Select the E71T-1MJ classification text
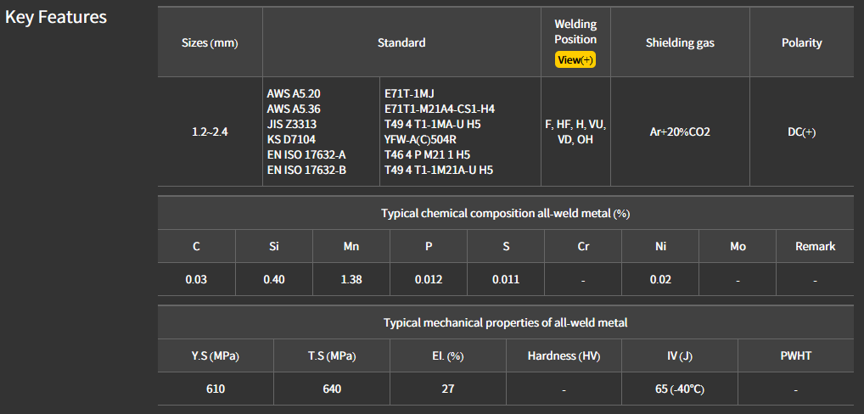Screen dimensions: 864x414 pos(421,93)
